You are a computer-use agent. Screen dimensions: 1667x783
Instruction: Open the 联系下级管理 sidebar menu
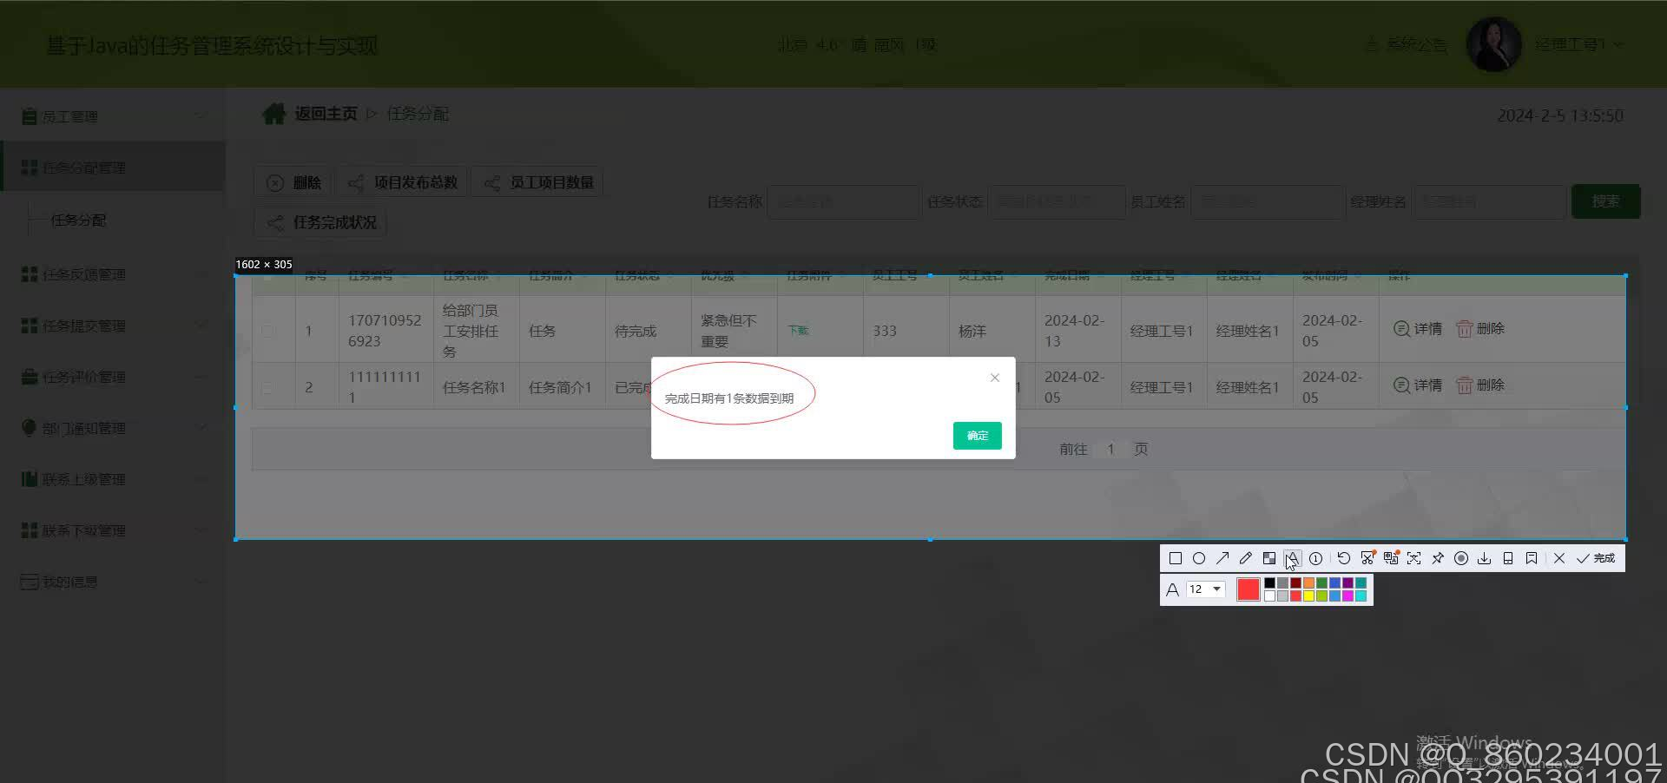coord(113,530)
